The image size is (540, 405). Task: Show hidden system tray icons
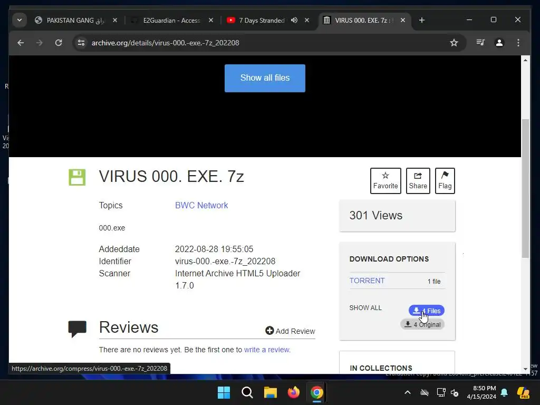[408, 392]
